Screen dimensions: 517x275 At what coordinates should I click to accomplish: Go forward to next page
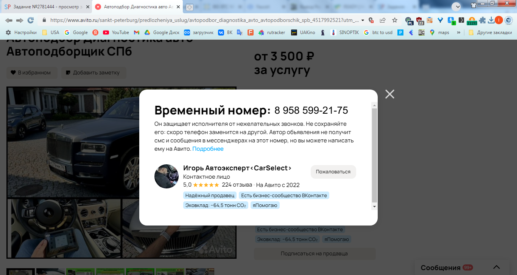click(x=20, y=20)
